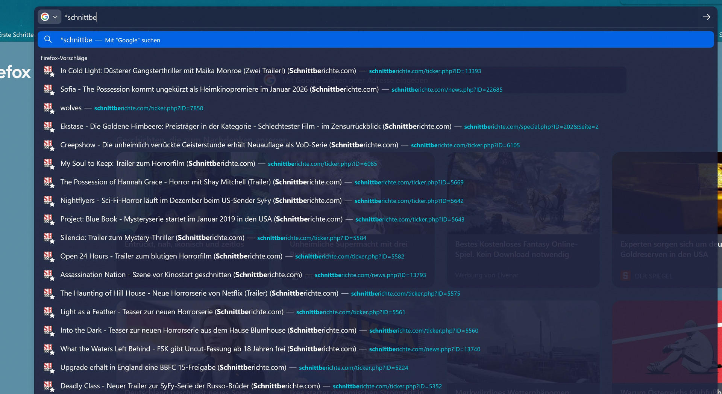Open the 'wolves' bookmark suggestion
722x394 pixels.
click(x=376, y=108)
